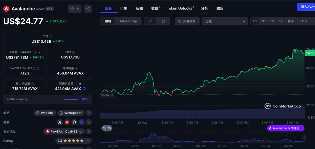
Task: Expand the Rating details chevron
Action: coord(89,141)
